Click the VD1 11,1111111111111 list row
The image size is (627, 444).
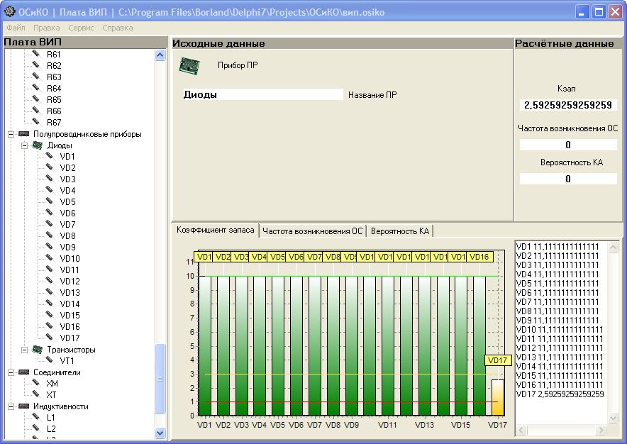pyautogui.click(x=557, y=247)
